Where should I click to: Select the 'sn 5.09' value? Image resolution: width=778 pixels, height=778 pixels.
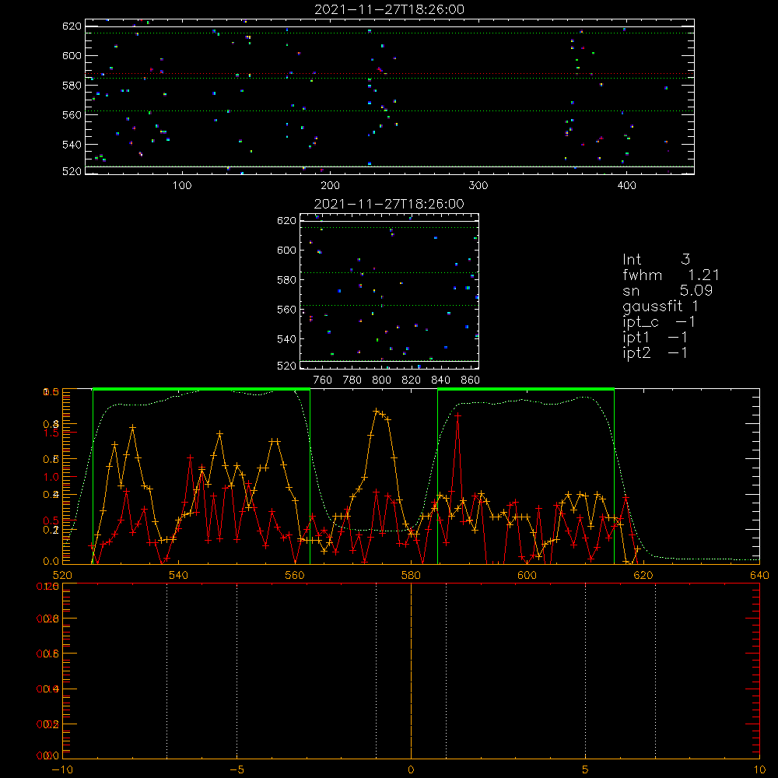[x=668, y=290]
